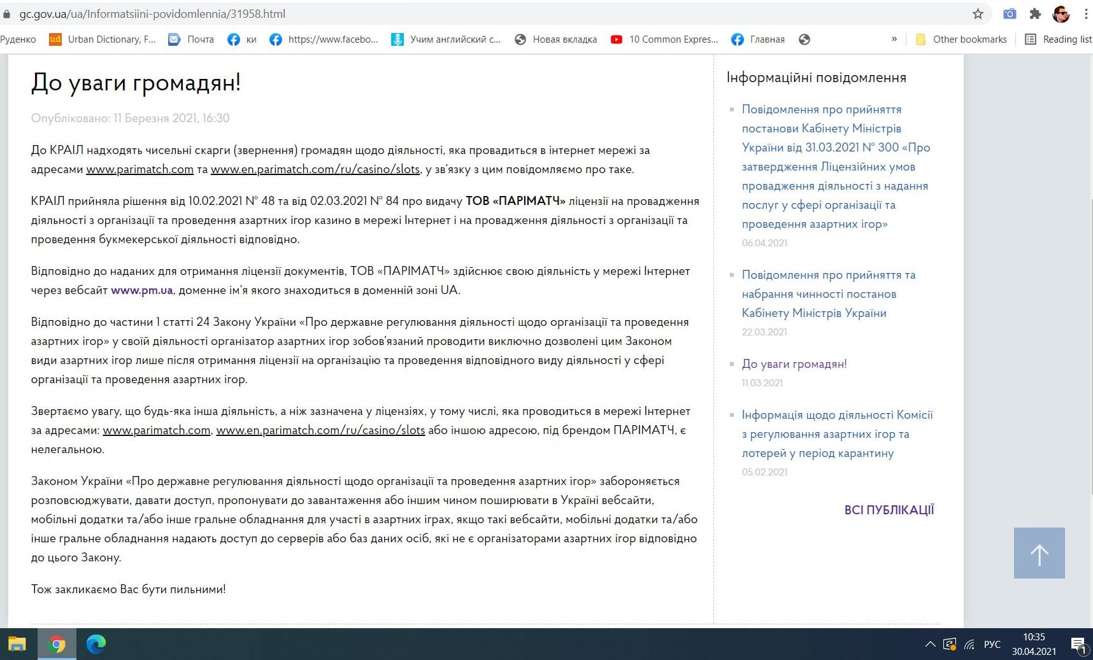Viewport: 1093px width, 660px height.
Task: Open the Extensions puzzle icon
Action: tap(1036, 14)
